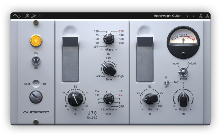Select the 500 Hz HiPass setting

click(x=121, y=39)
